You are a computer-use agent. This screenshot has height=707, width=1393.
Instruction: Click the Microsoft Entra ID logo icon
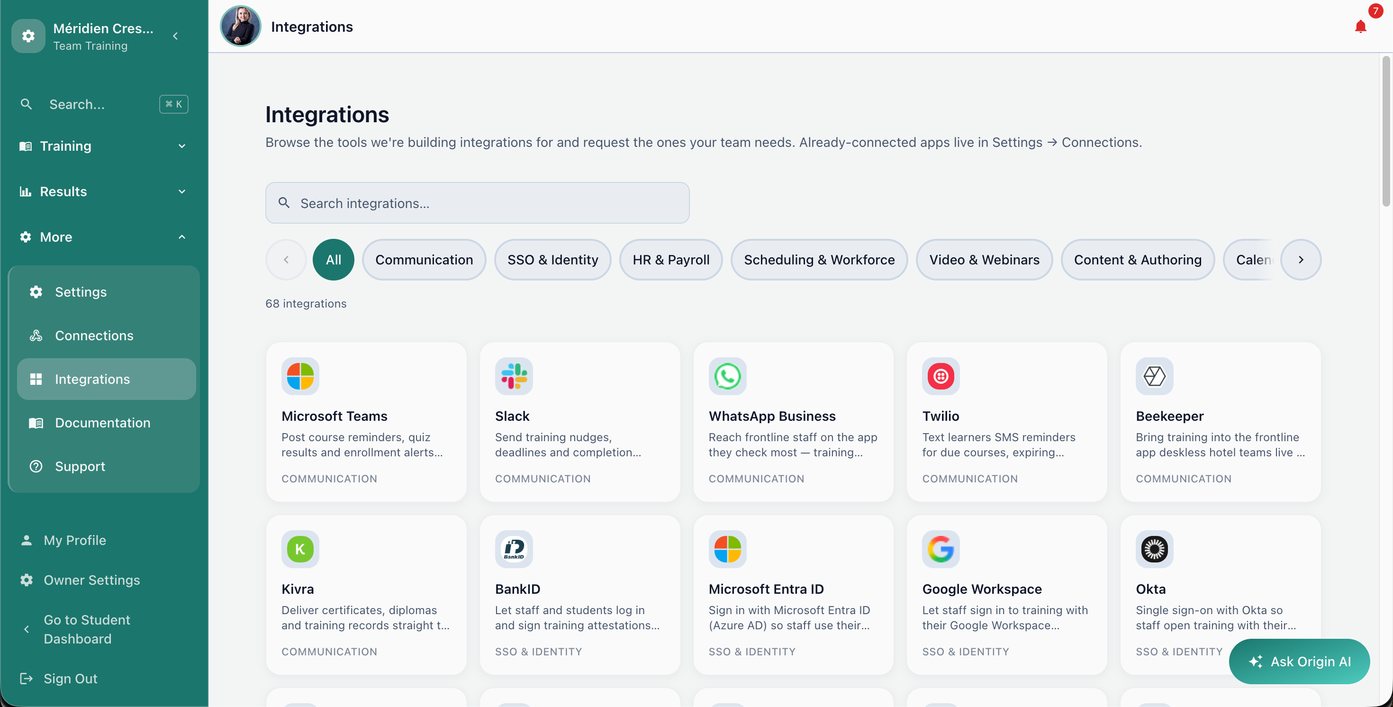point(727,549)
